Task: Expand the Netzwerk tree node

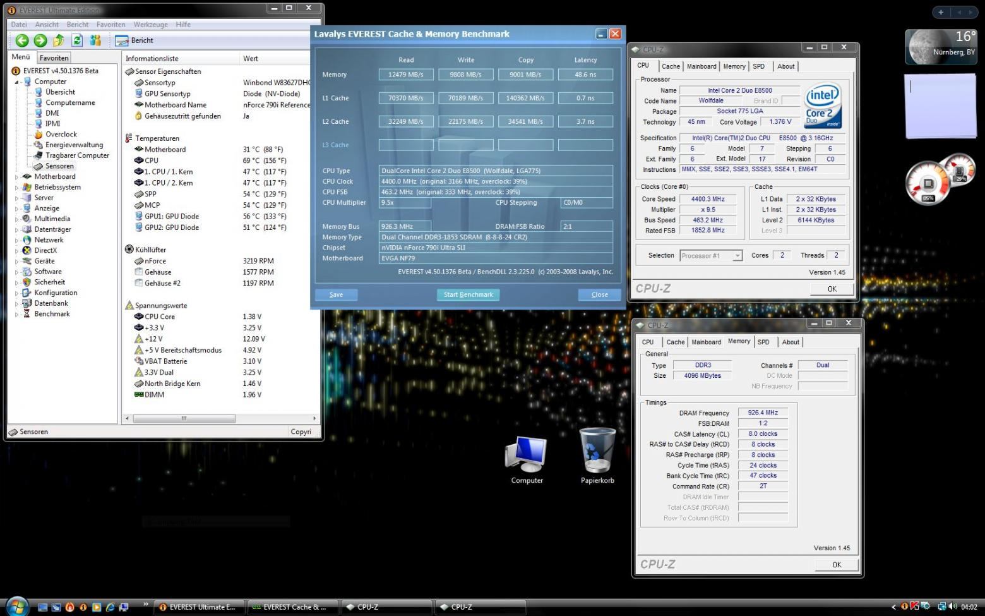Action: click(17, 240)
